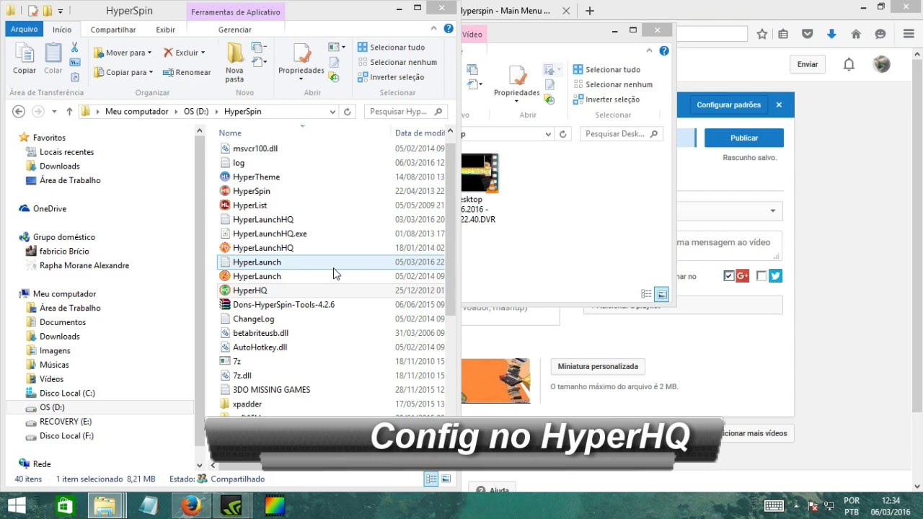Click Inverter seleção in HyperSpin window
Screen dimensions: 923x519
pyautogui.click(x=391, y=77)
